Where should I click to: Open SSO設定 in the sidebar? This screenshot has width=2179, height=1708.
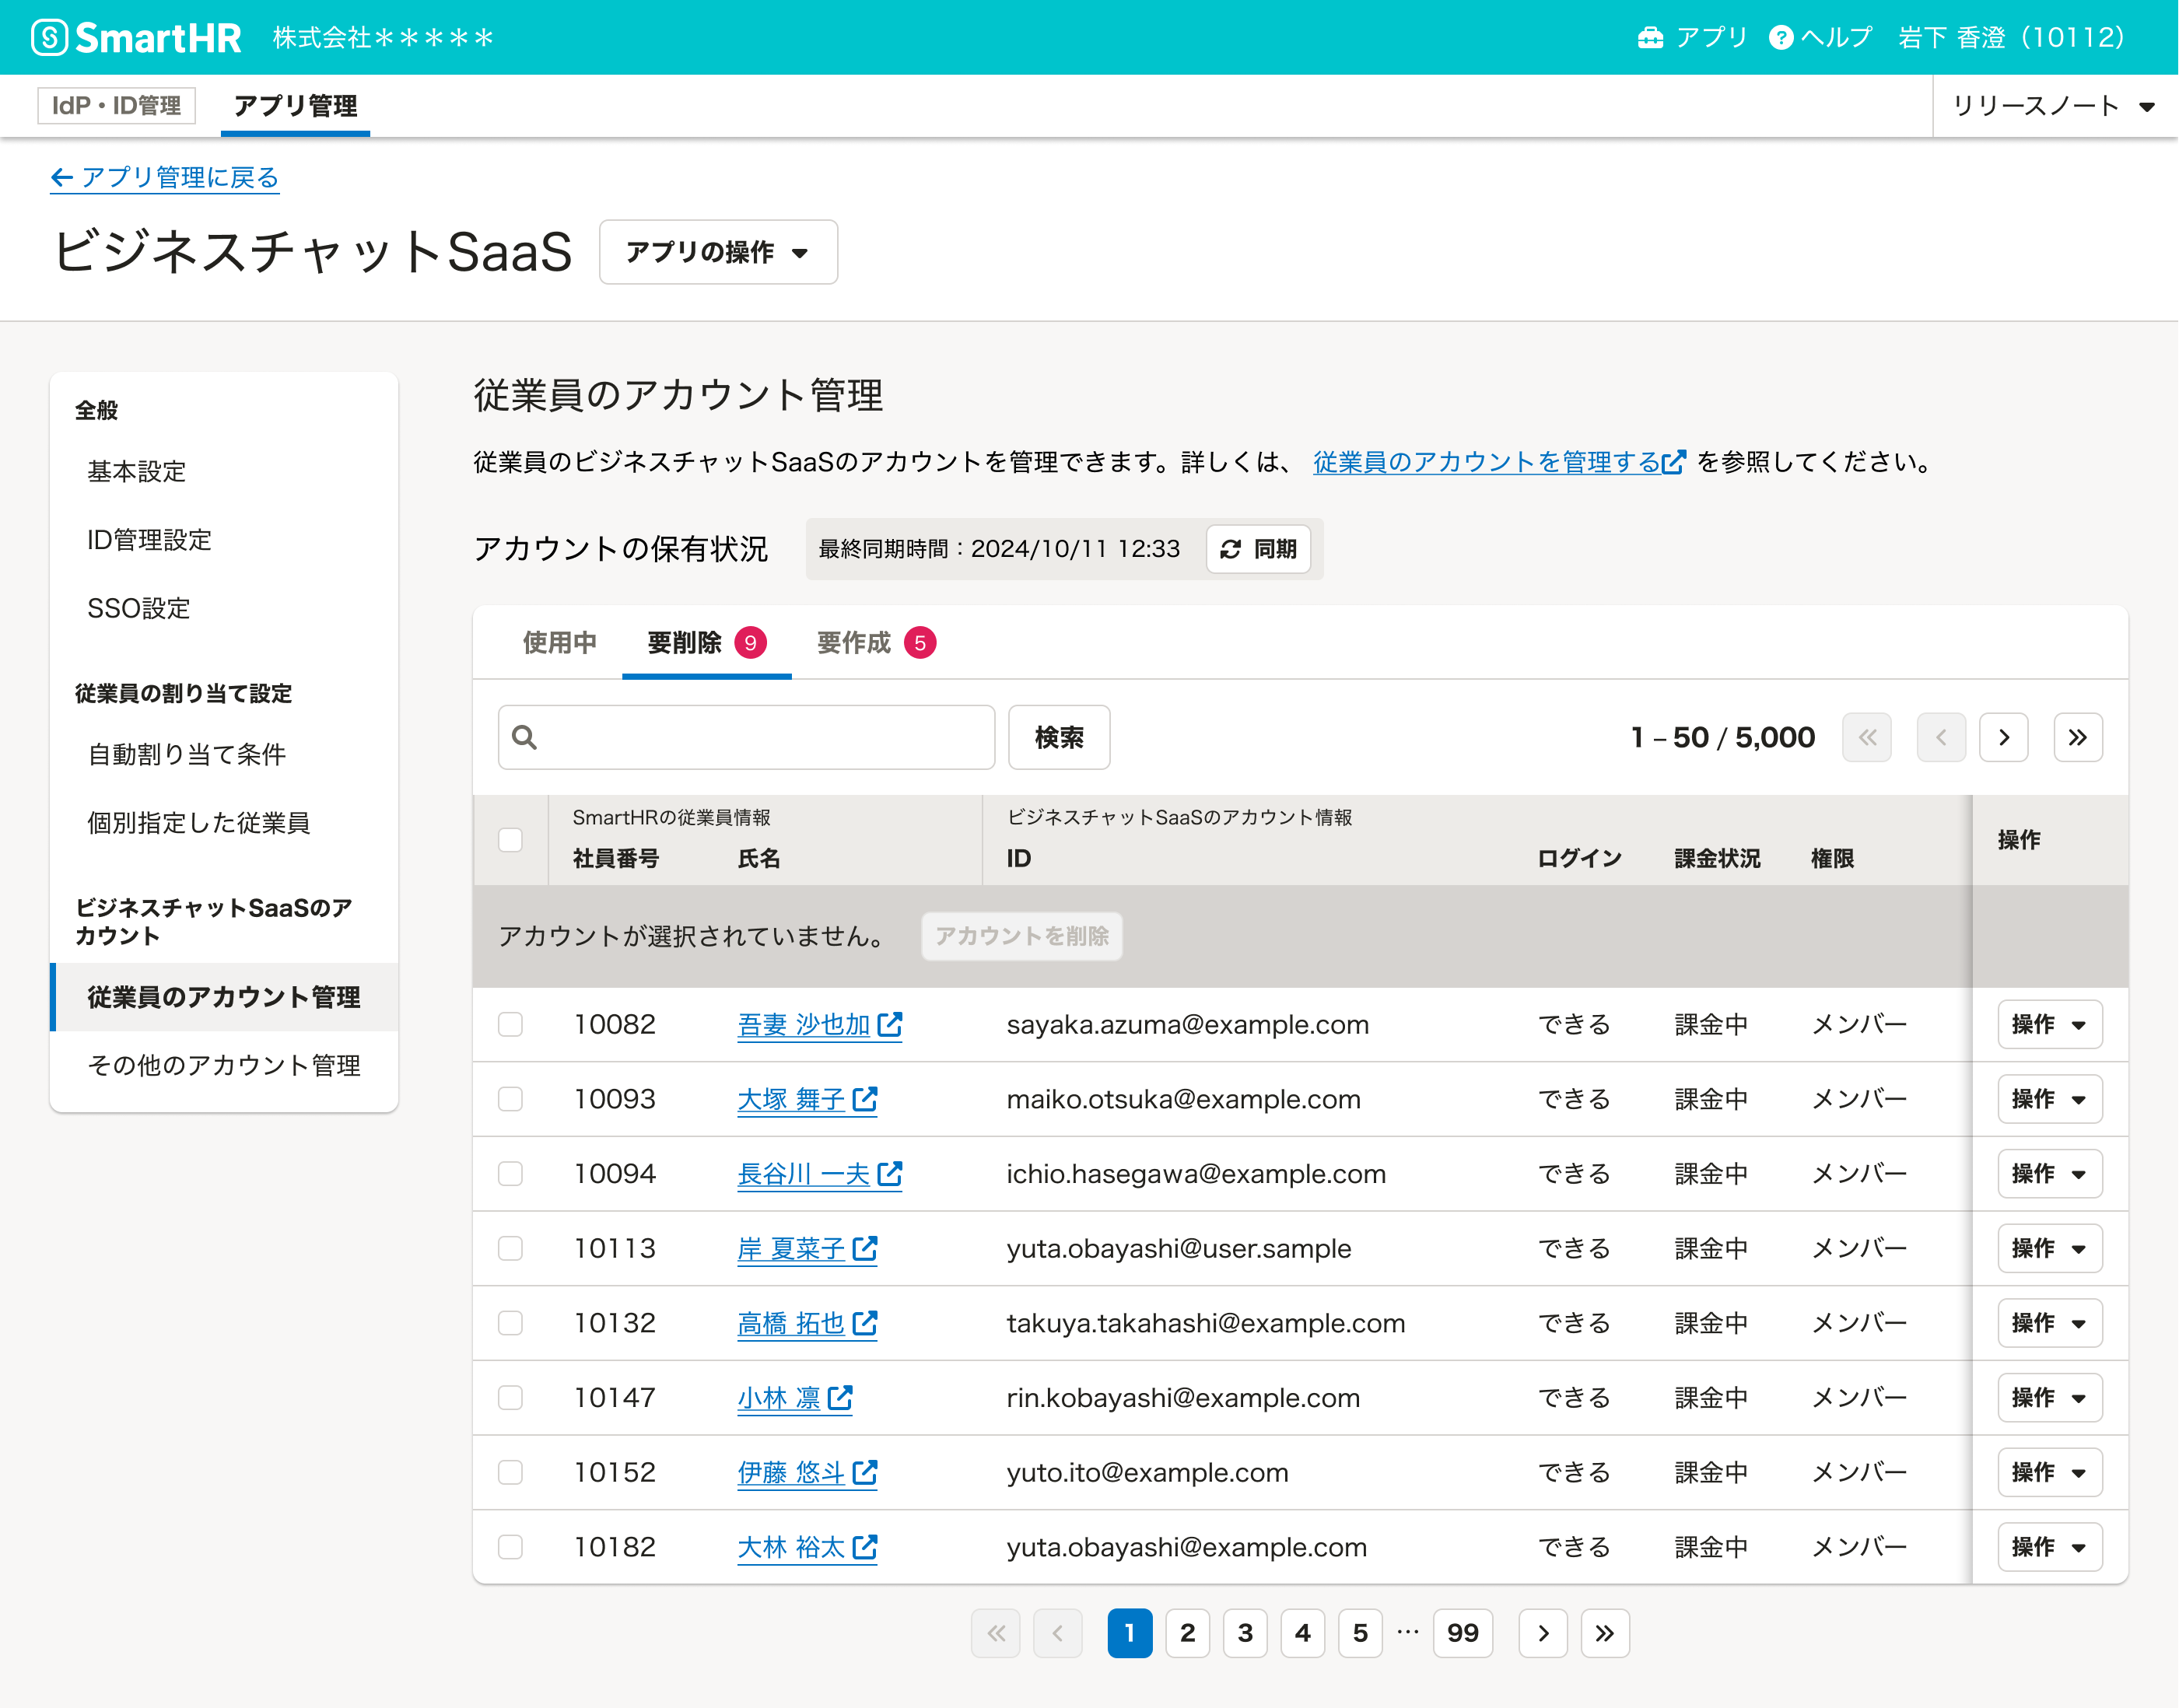[x=224, y=608]
